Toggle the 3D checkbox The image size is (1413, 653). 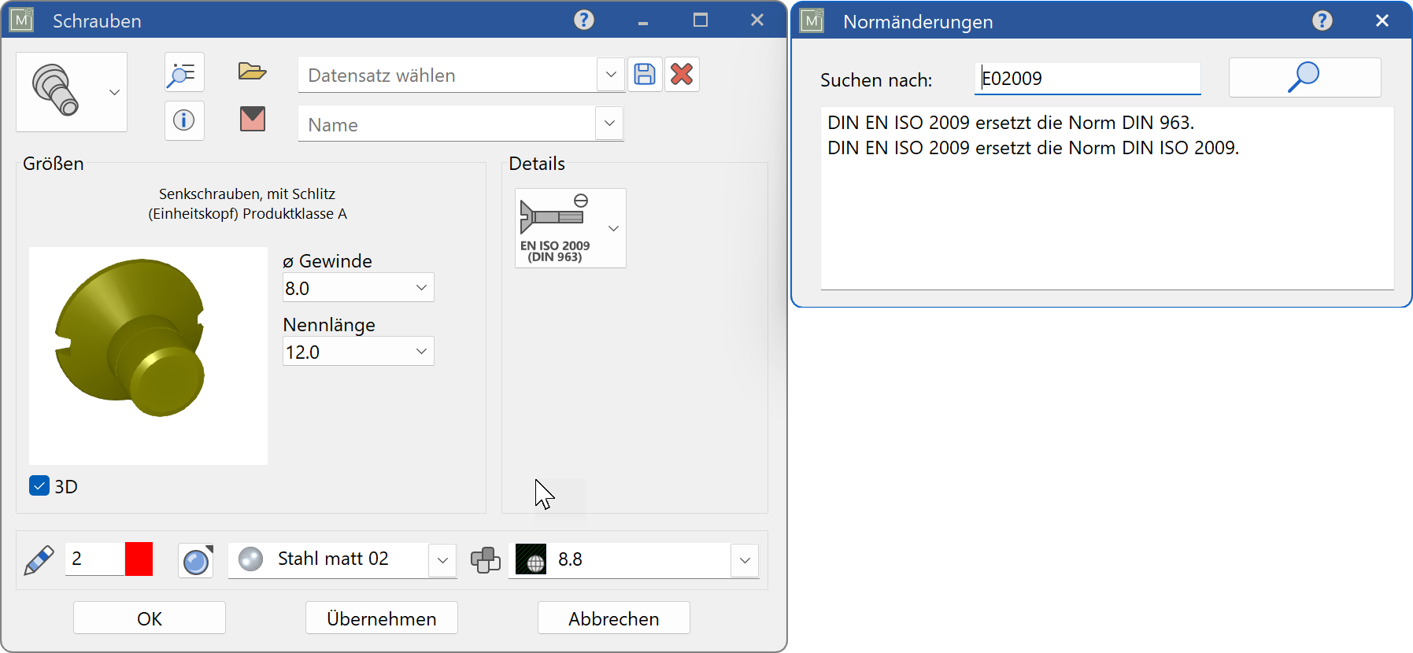coord(39,485)
